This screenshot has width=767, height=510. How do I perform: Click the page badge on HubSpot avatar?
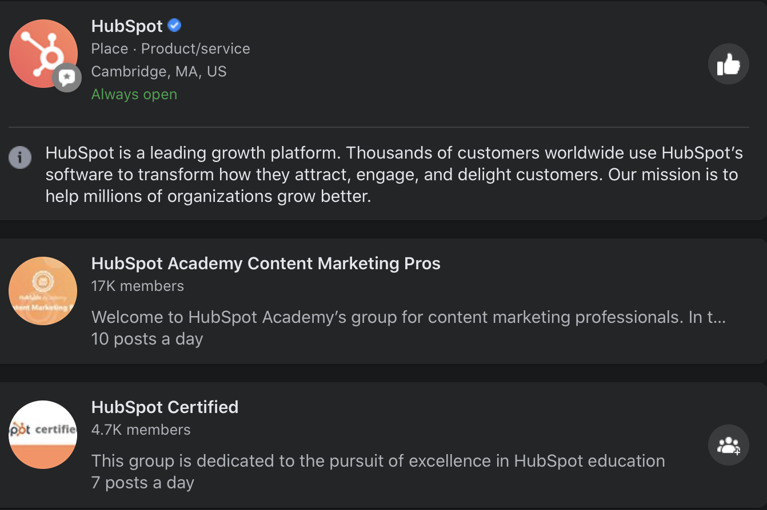click(67, 78)
